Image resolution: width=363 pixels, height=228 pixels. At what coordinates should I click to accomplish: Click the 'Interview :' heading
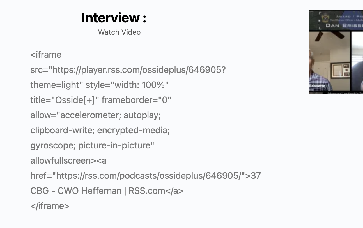(114, 18)
